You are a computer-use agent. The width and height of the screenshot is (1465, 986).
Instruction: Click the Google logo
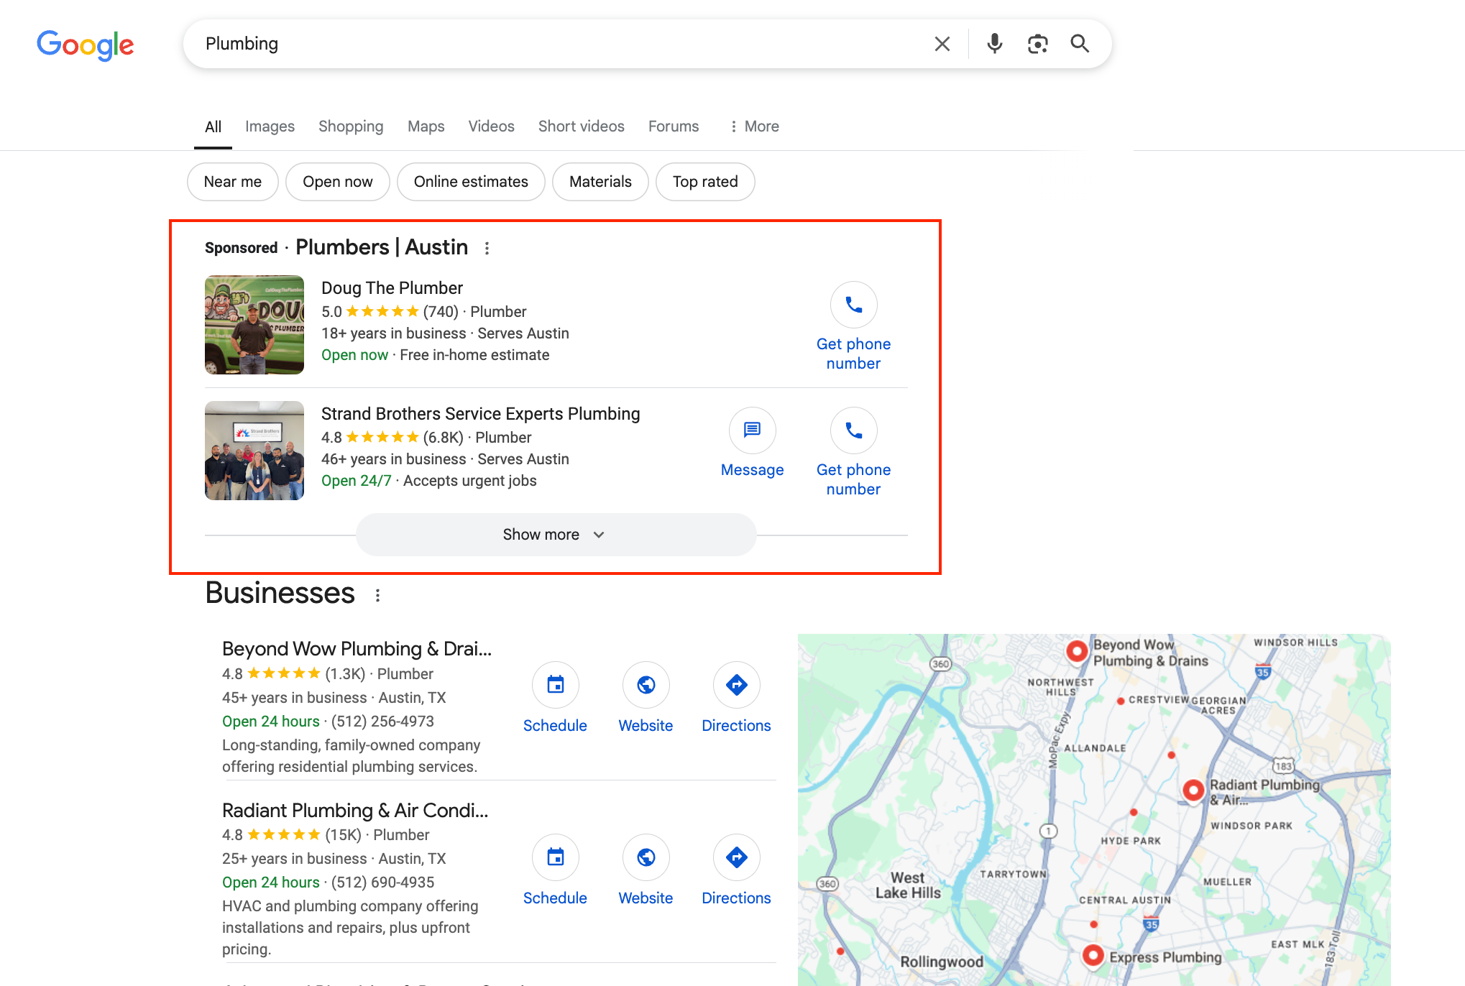[85, 45]
